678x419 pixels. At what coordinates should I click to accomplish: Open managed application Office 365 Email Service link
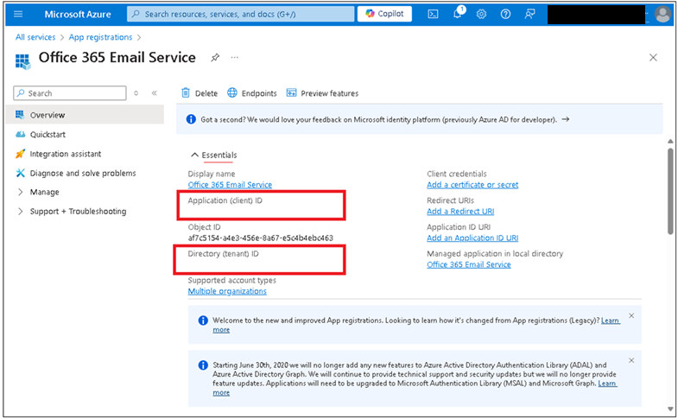click(x=469, y=264)
